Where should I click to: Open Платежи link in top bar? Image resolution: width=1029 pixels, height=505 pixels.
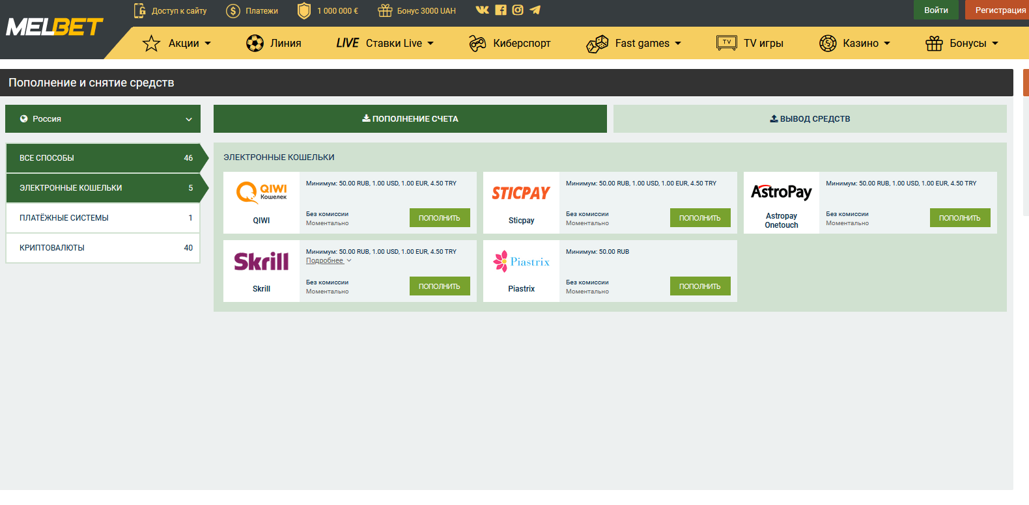point(262,11)
